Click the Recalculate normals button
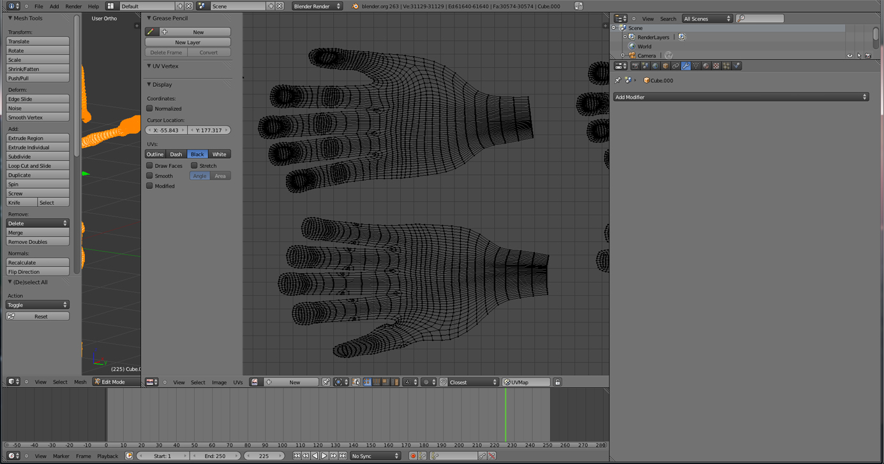Viewport: 884px width, 464px height. [38, 263]
